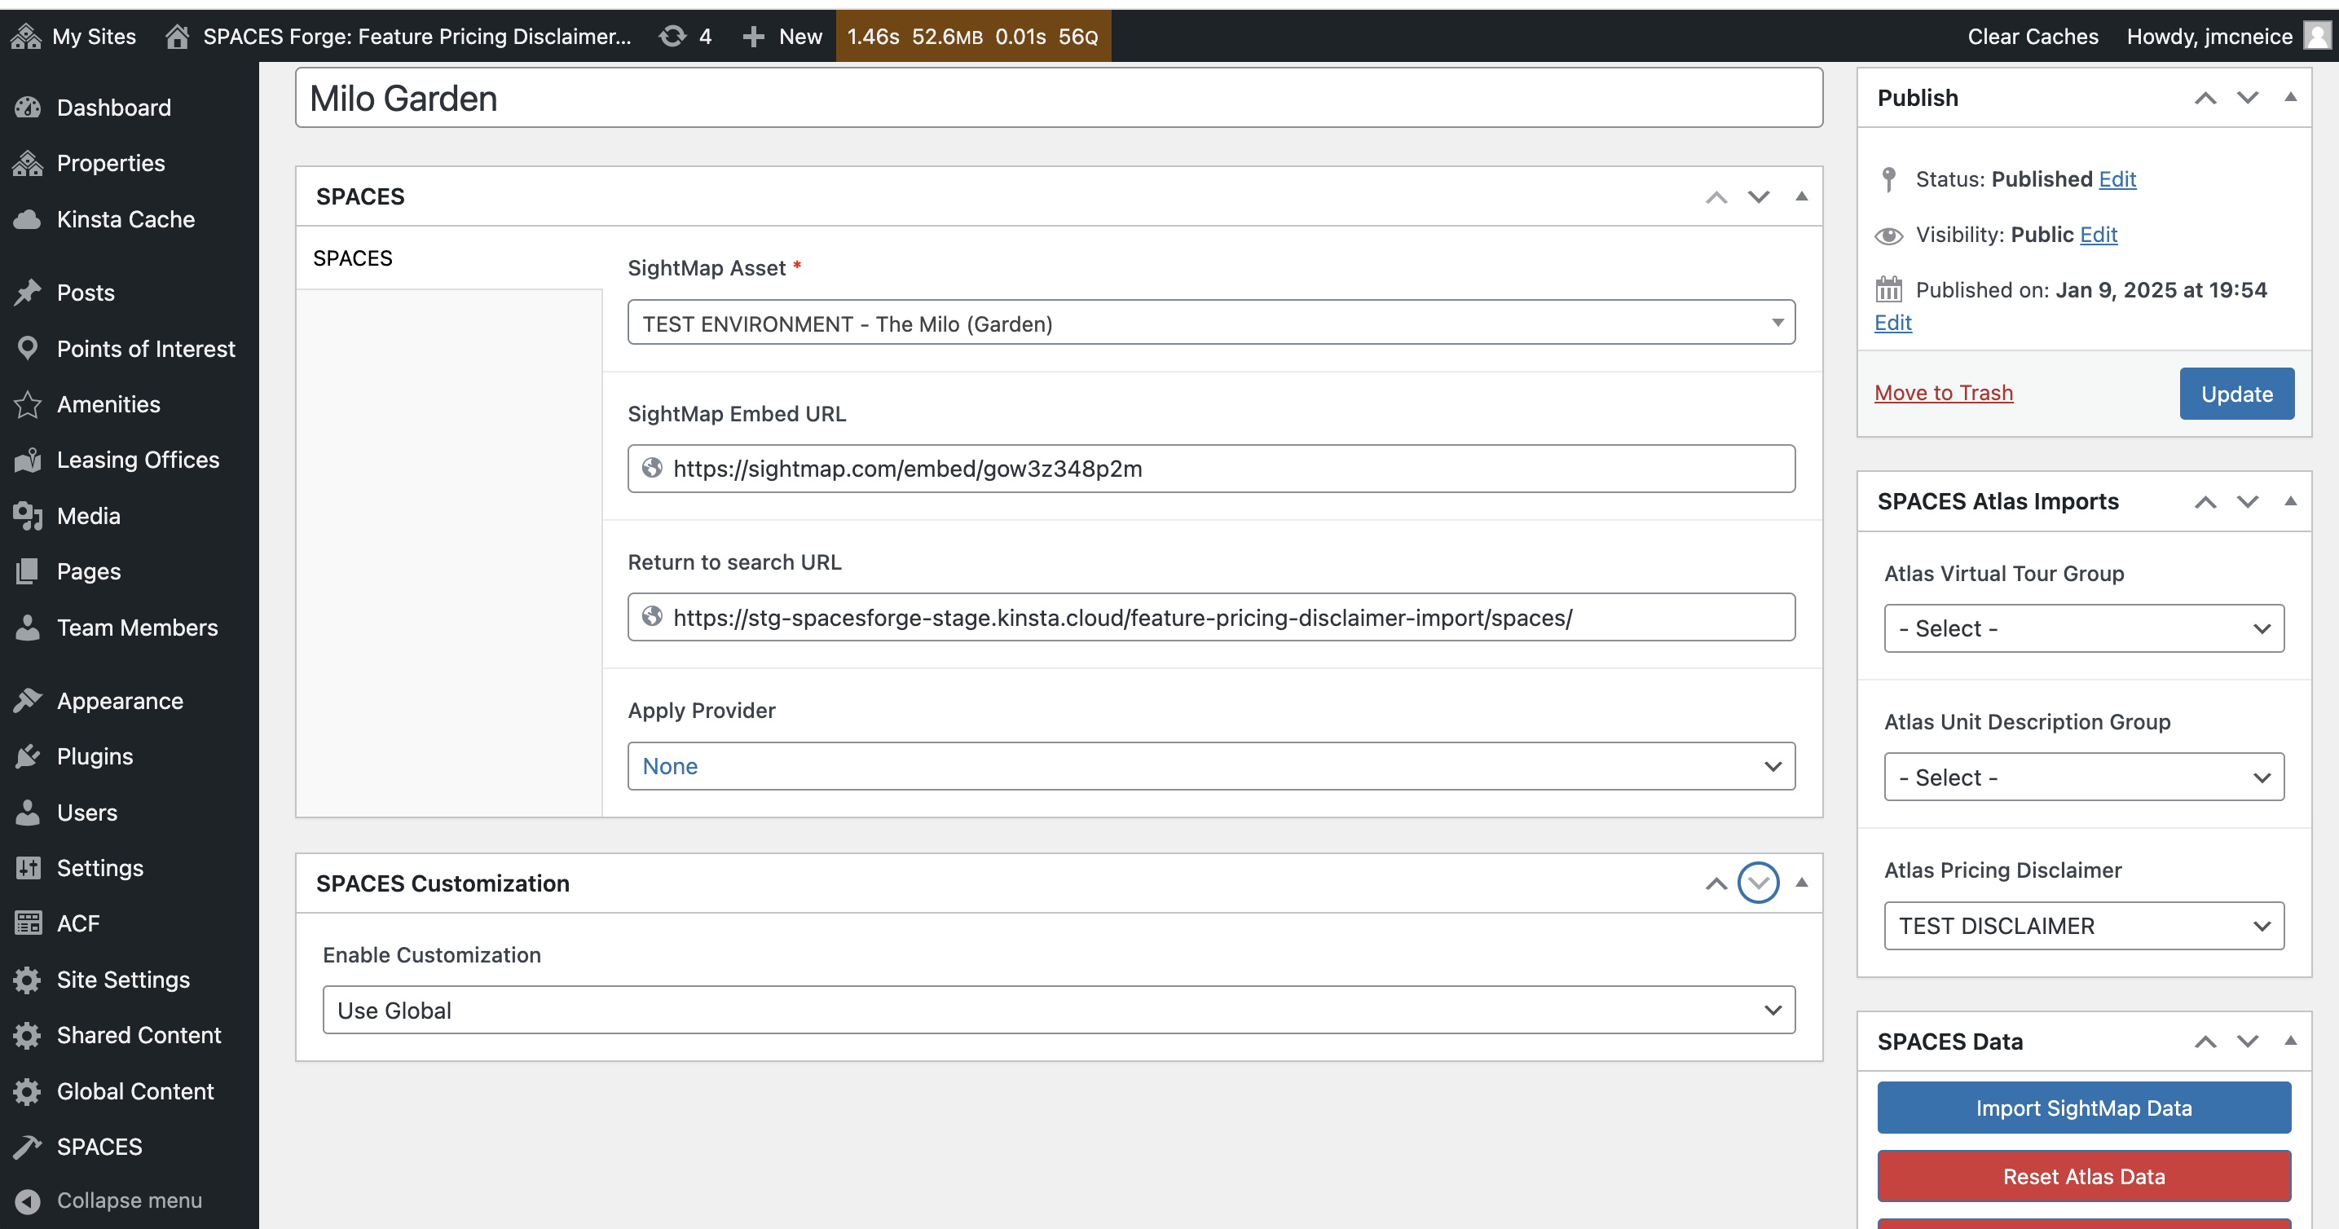The image size is (2339, 1229).
Task: Select the SPACES tab in metabox
Action: point(448,258)
